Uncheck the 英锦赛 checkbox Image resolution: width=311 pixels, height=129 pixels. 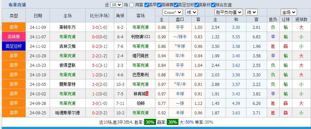click(159, 5)
